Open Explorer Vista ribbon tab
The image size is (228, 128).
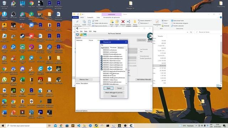coord(98,17)
